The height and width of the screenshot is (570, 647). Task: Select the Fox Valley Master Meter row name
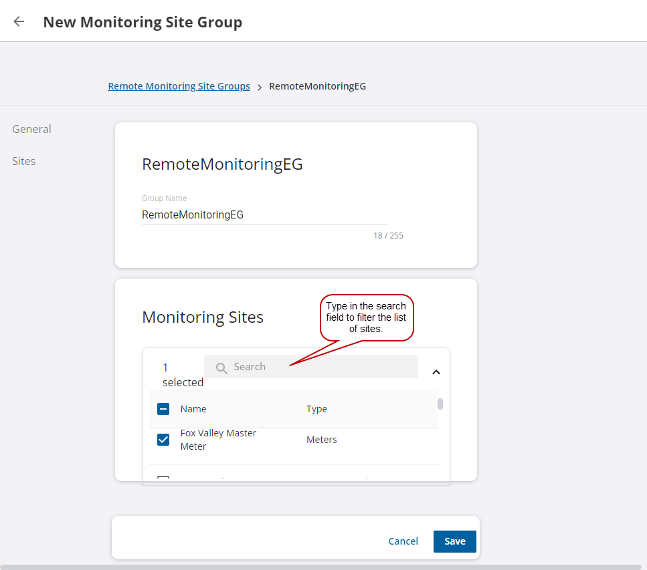coord(218,440)
